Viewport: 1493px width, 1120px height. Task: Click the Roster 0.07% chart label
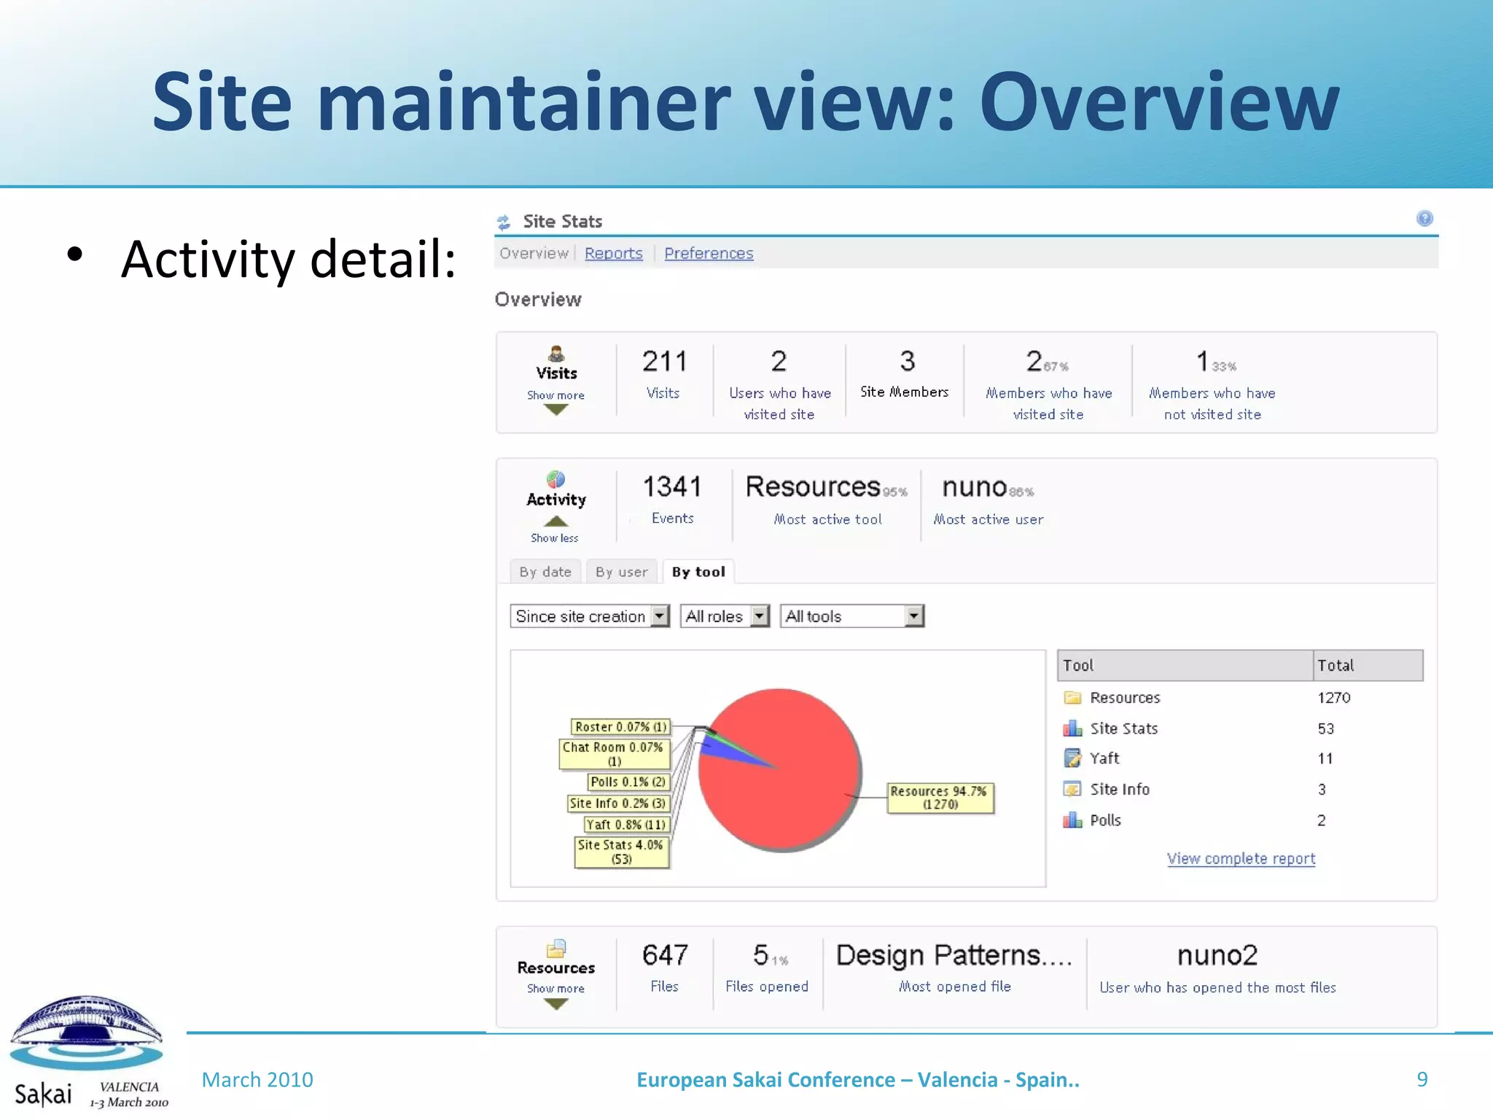click(621, 727)
